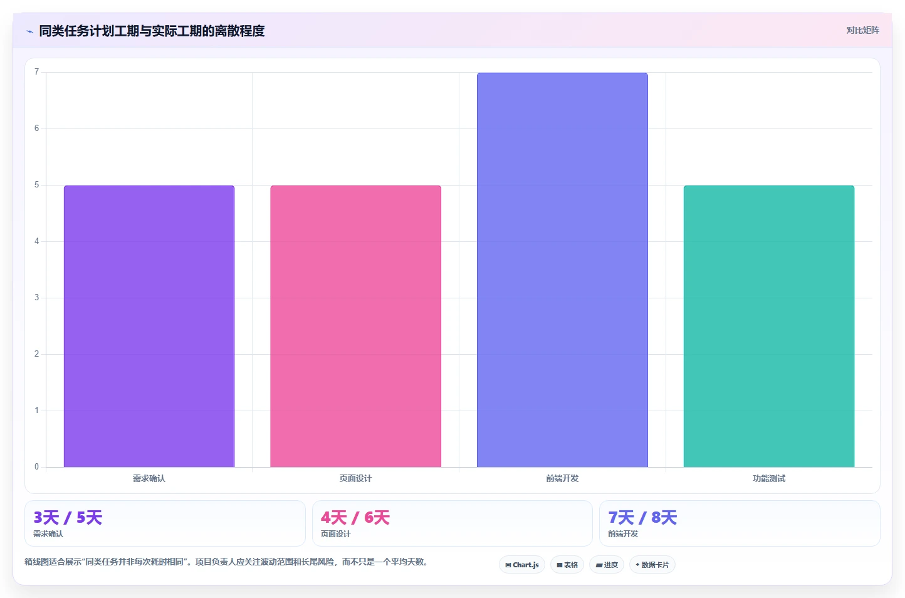Select the 数据卡片 tag chip
The image size is (905, 598).
click(652, 565)
